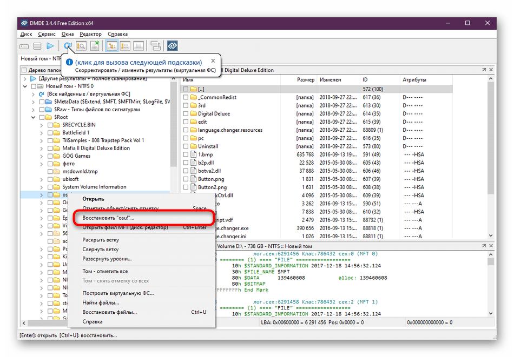
Task: Mark the 1.bmp file checkbox
Action: tap(186, 154)
